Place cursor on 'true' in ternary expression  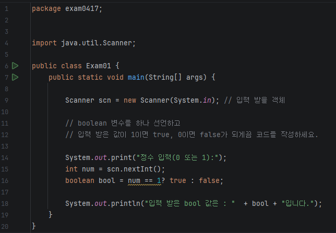click(x=178, y=180)
